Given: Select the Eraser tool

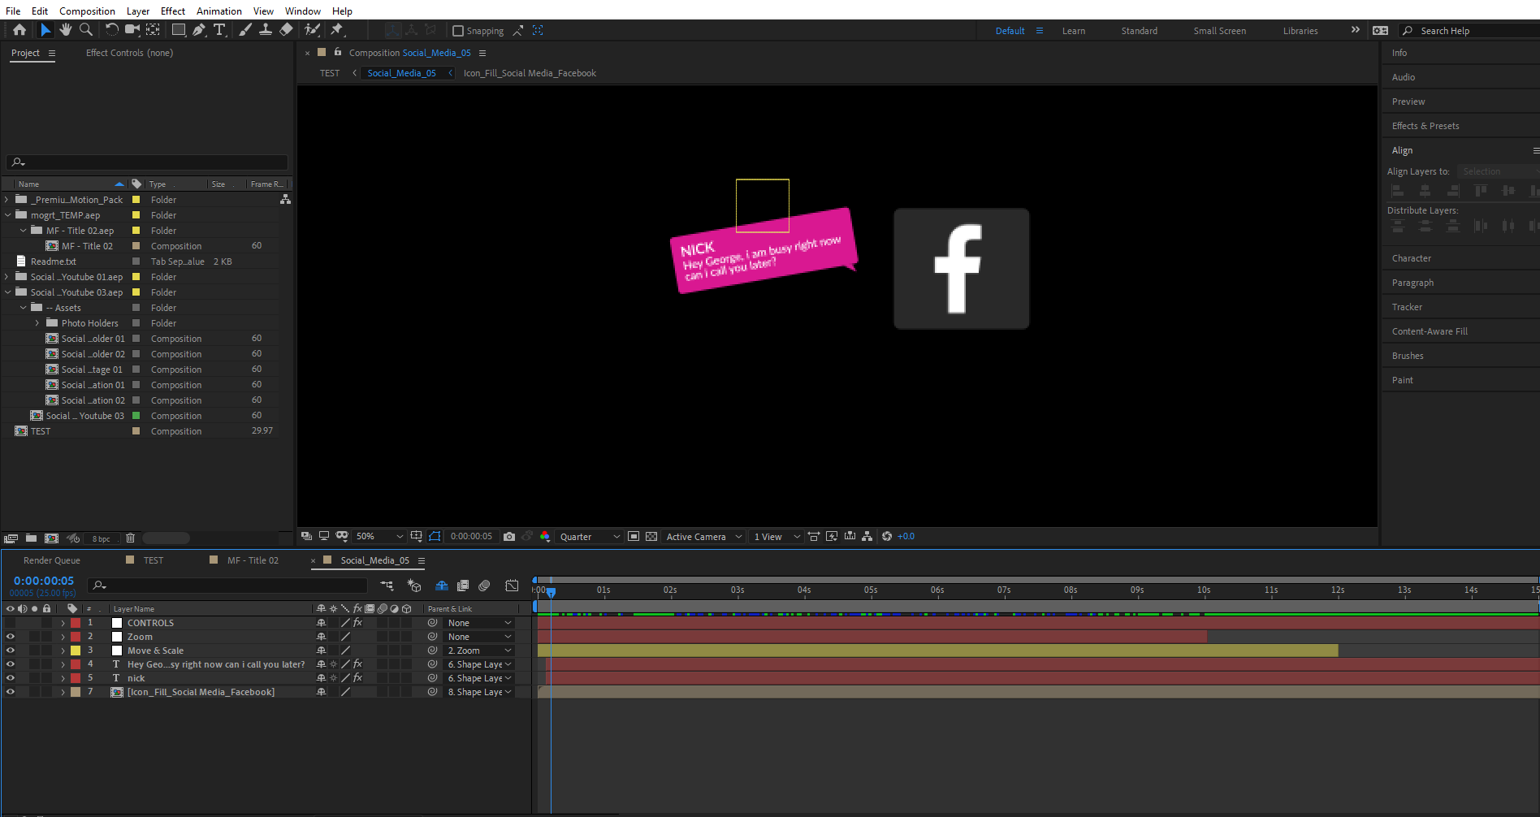Looking at the screenshot, I should [x=286, y=30].
